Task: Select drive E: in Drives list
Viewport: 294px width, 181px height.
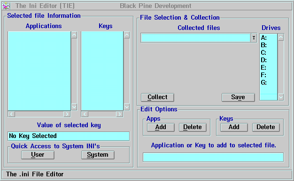Action: point(268,68)
